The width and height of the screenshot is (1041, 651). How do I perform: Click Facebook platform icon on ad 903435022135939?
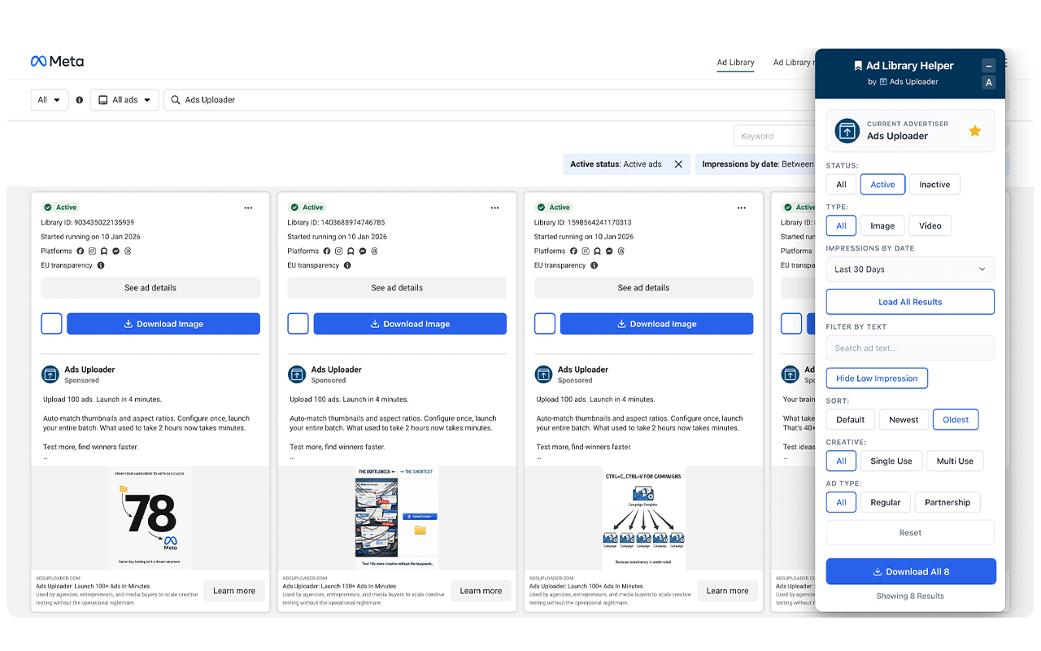81,251
